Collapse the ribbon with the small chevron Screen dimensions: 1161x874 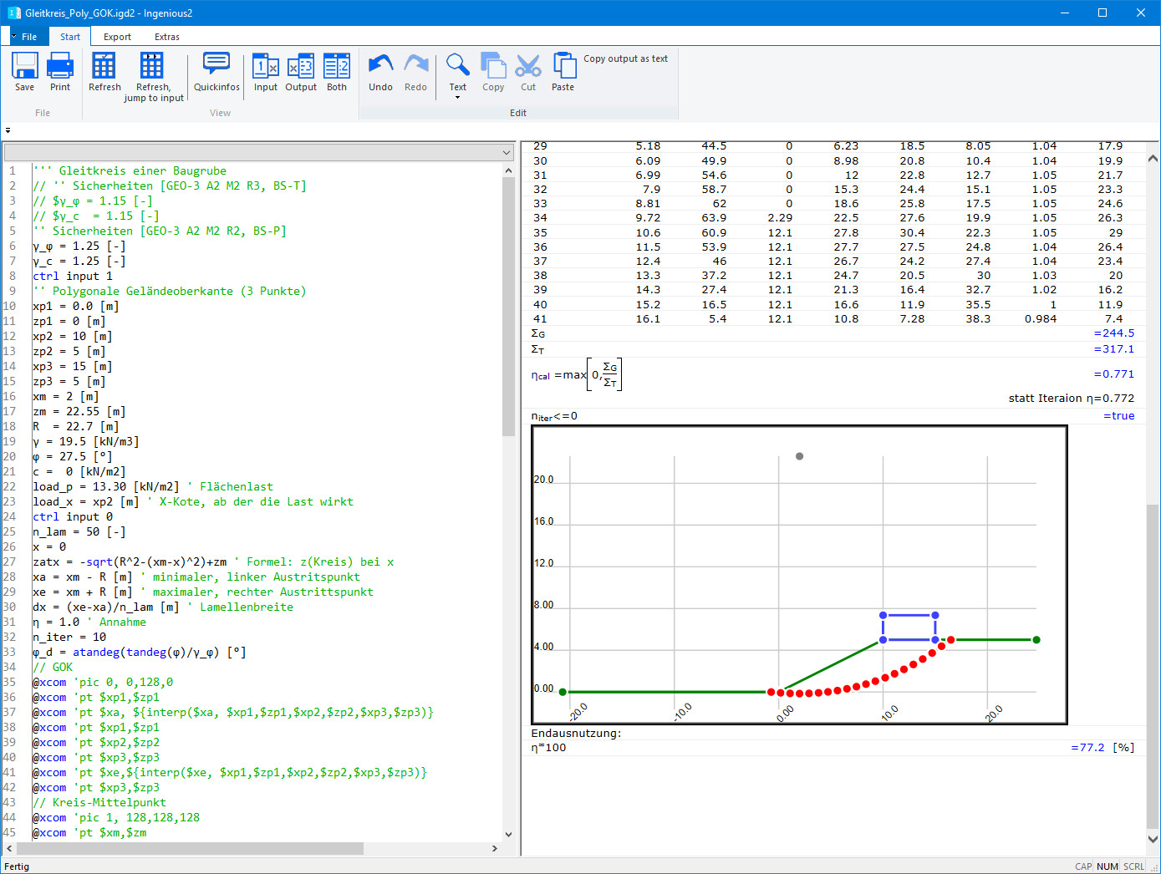point(8,130)
